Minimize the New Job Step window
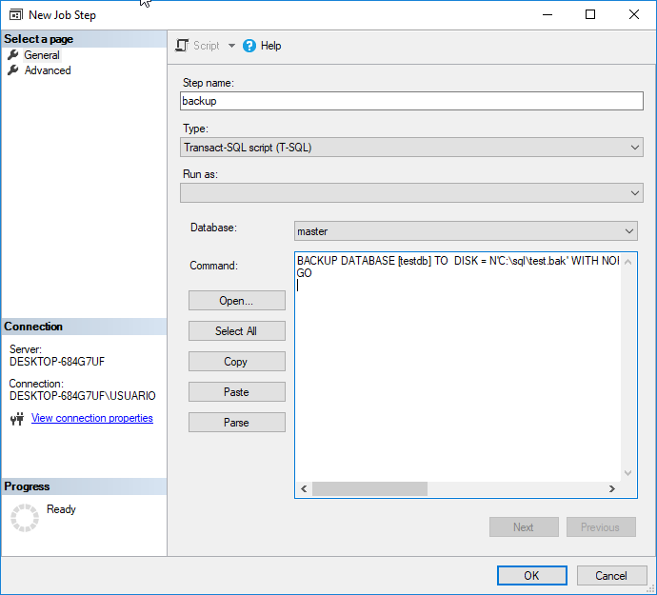 547,14
